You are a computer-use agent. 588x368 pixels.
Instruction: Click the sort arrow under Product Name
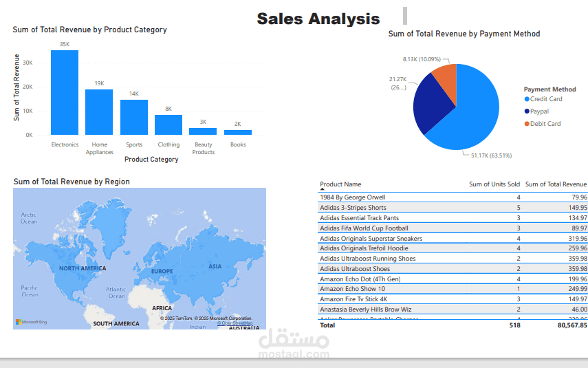click(x=322, y=189)
